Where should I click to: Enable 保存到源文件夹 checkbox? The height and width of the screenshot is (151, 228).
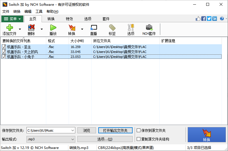(138, 130)
